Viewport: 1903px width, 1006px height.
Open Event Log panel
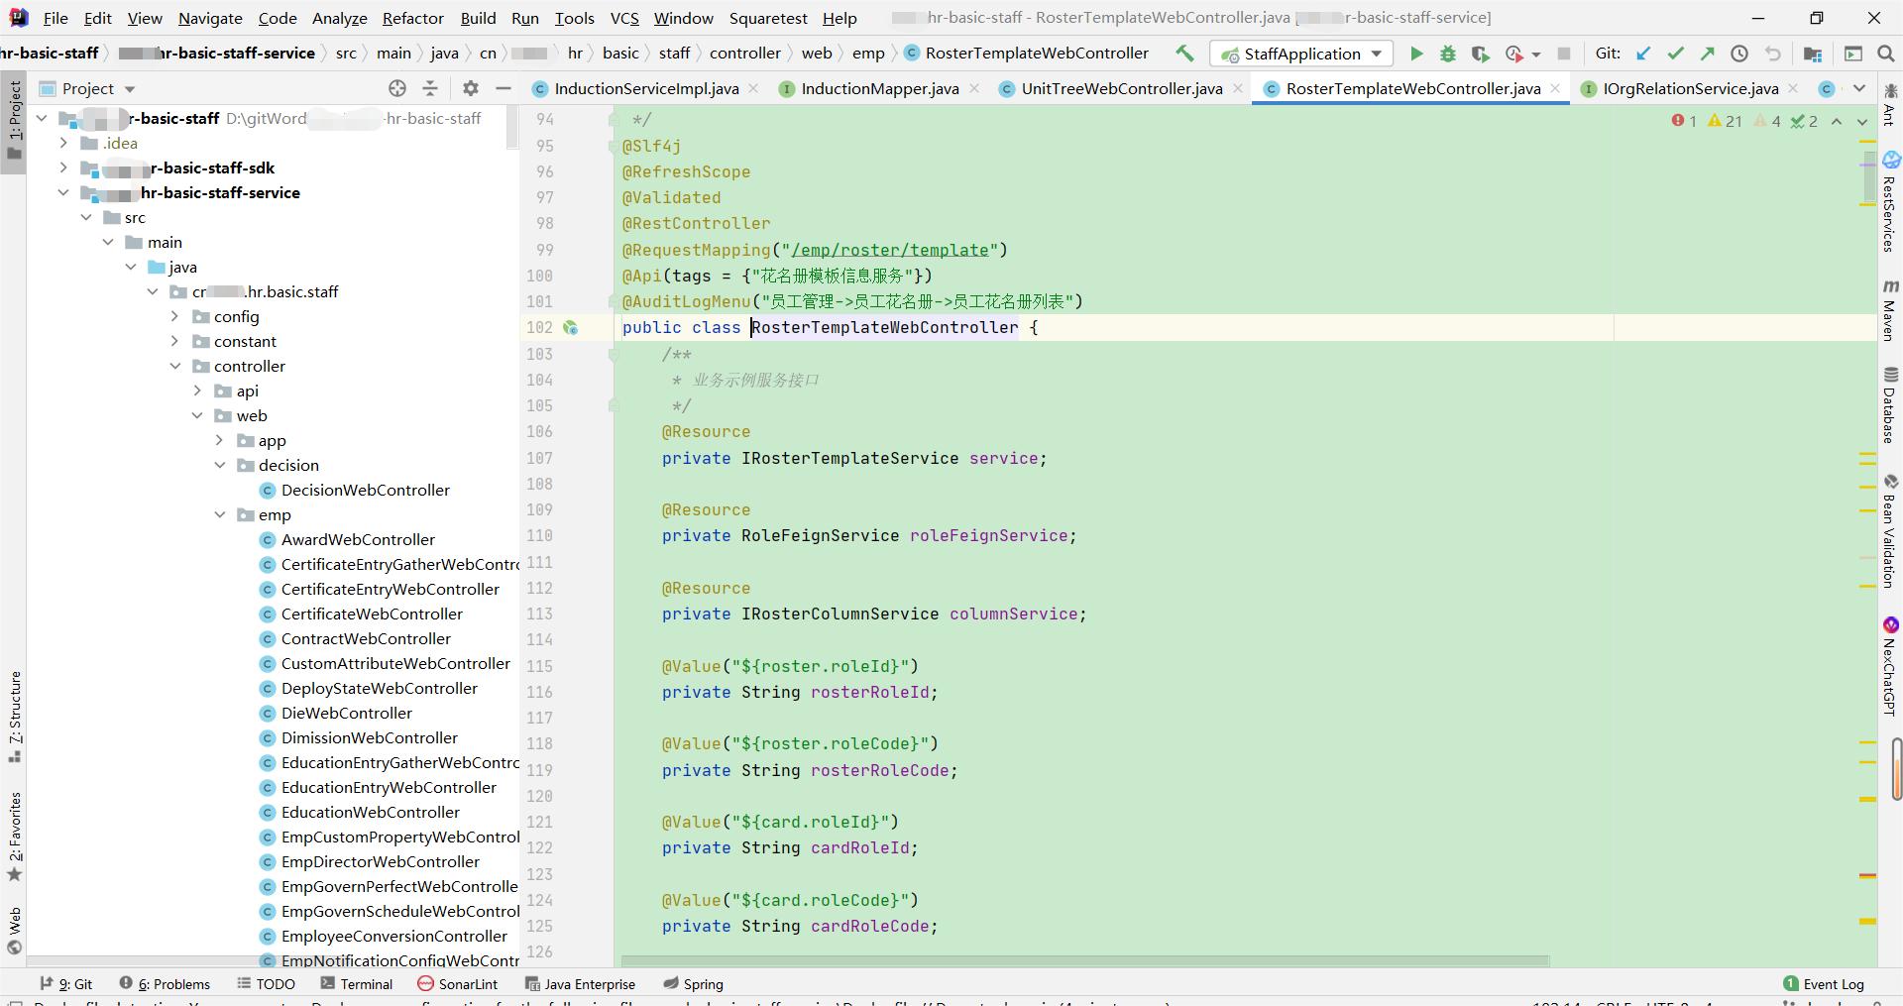(1824, 984)
